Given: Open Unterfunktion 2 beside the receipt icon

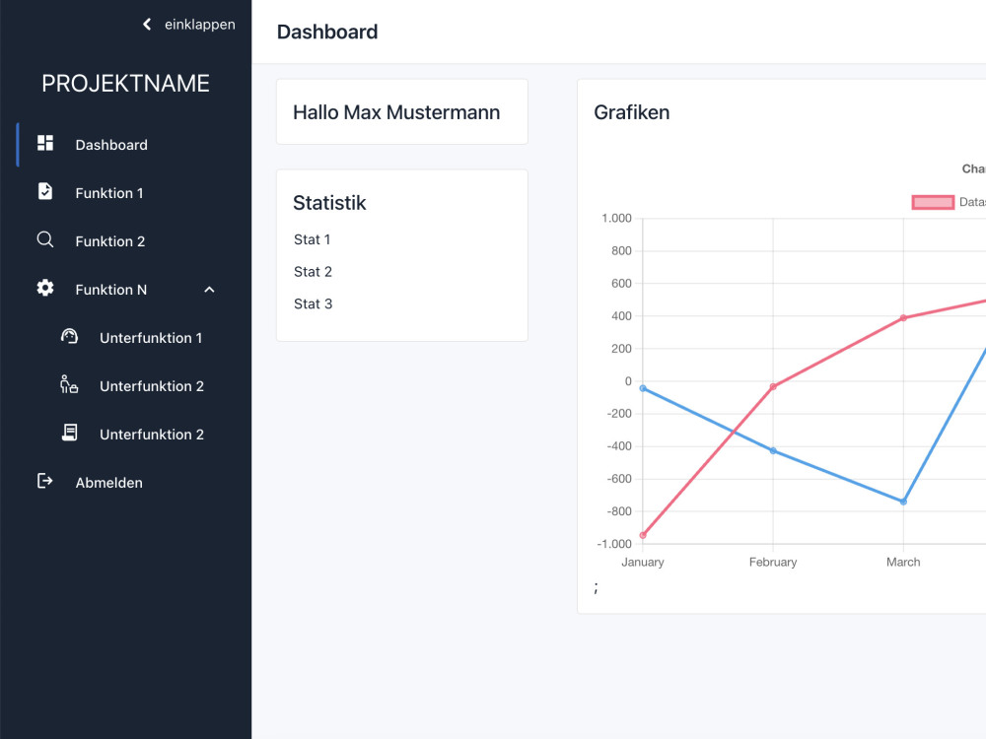Looking at the screenshot, I should (152, 435).
